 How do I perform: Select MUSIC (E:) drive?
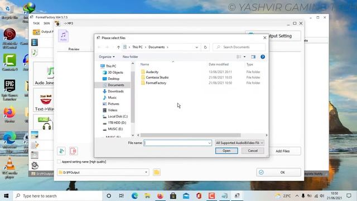pos(115,129)
